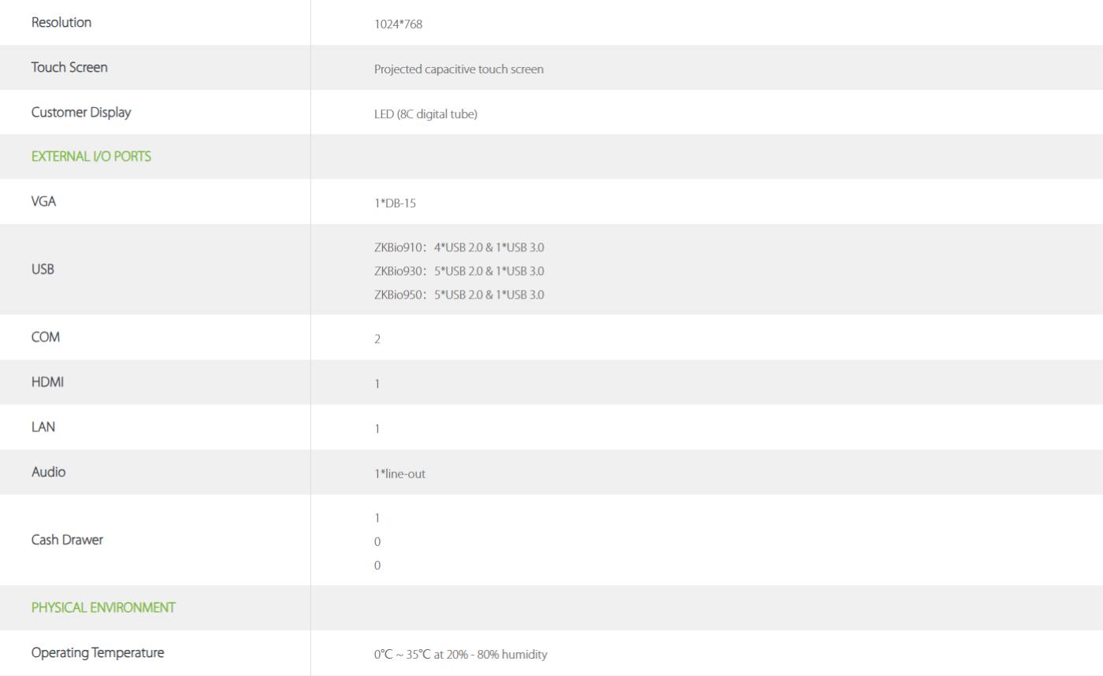
Task: Select the 1*line-out Audio value
Action: pyautogui.click(x=399, y=474)
